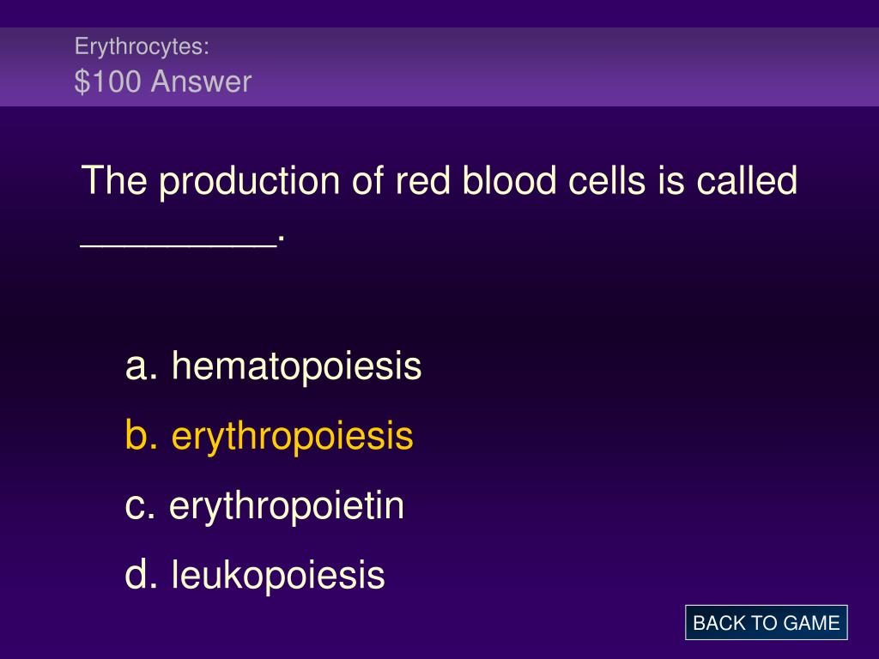
Task: Click the 'Erythrocytes:' category label
Action: pos(142,46)
